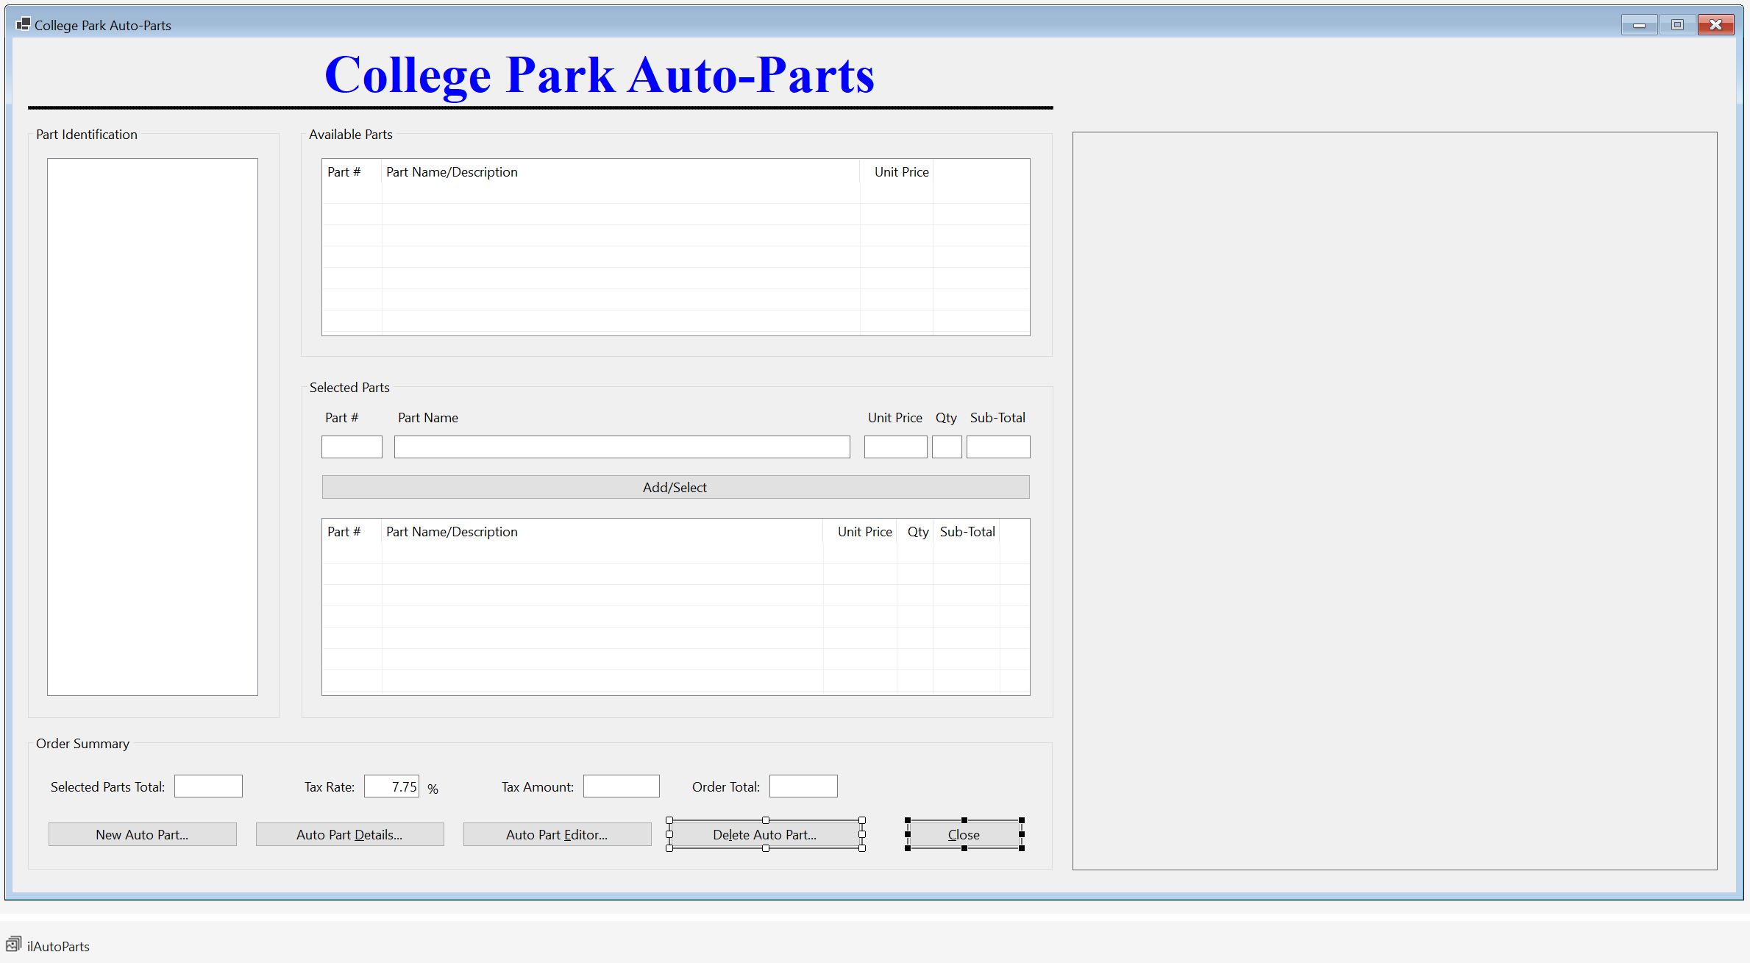Select the ilAutoParts component tray icon
Image resolution: width=1750 pixels, height=963 pixels.
(13, 945)
